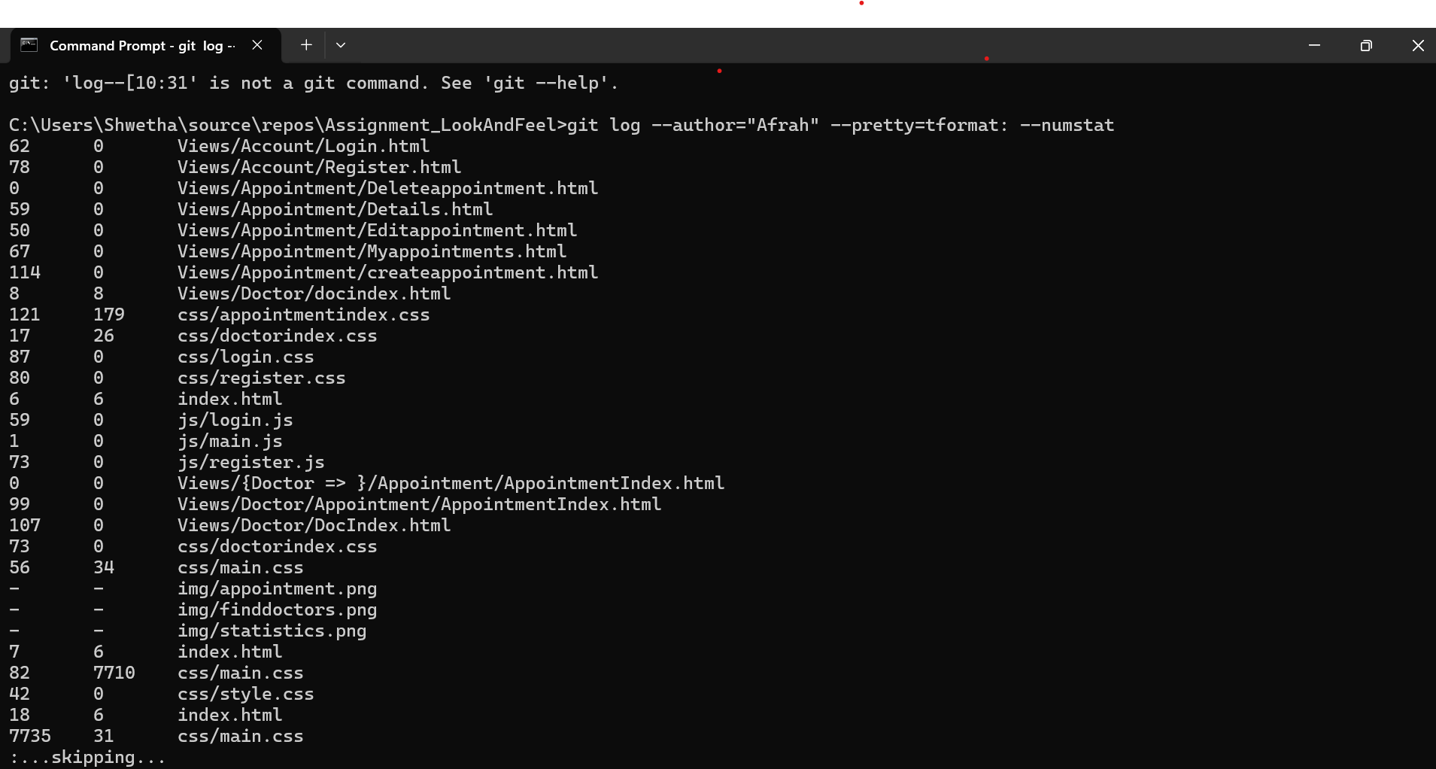Click the Command Prompt icon in the tab
This screenshot has height=769, width=1436.
pyautogui.click(x=29, y=45)
